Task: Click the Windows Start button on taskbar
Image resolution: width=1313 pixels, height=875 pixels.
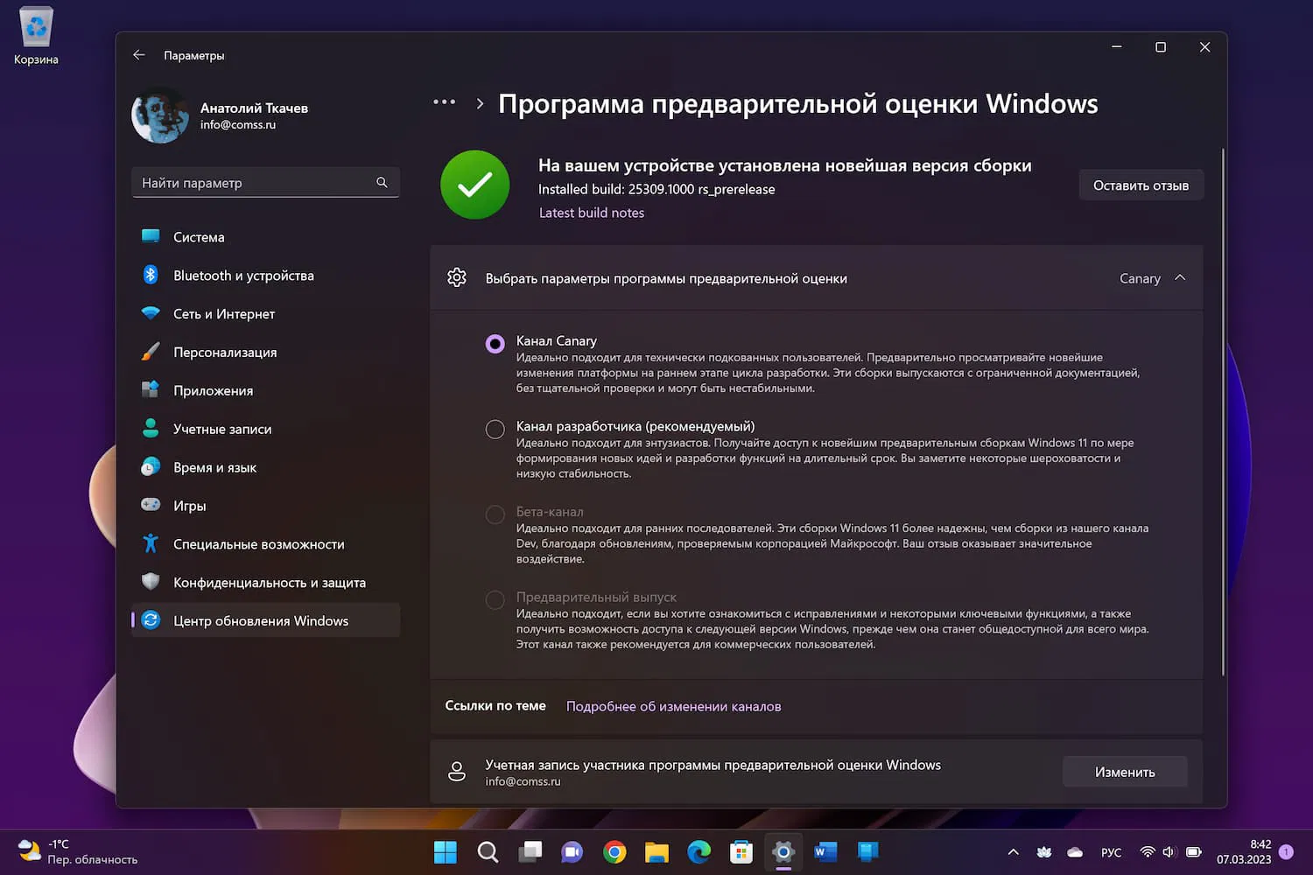Action: tap(446, 852)
